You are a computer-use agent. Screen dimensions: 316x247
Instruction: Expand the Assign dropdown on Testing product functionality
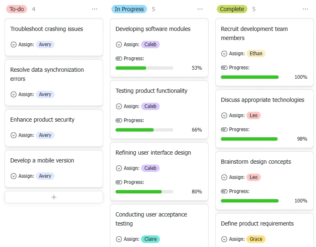(x=119, y=106)
